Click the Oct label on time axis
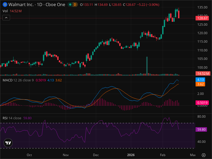 (x=29, y=155)
